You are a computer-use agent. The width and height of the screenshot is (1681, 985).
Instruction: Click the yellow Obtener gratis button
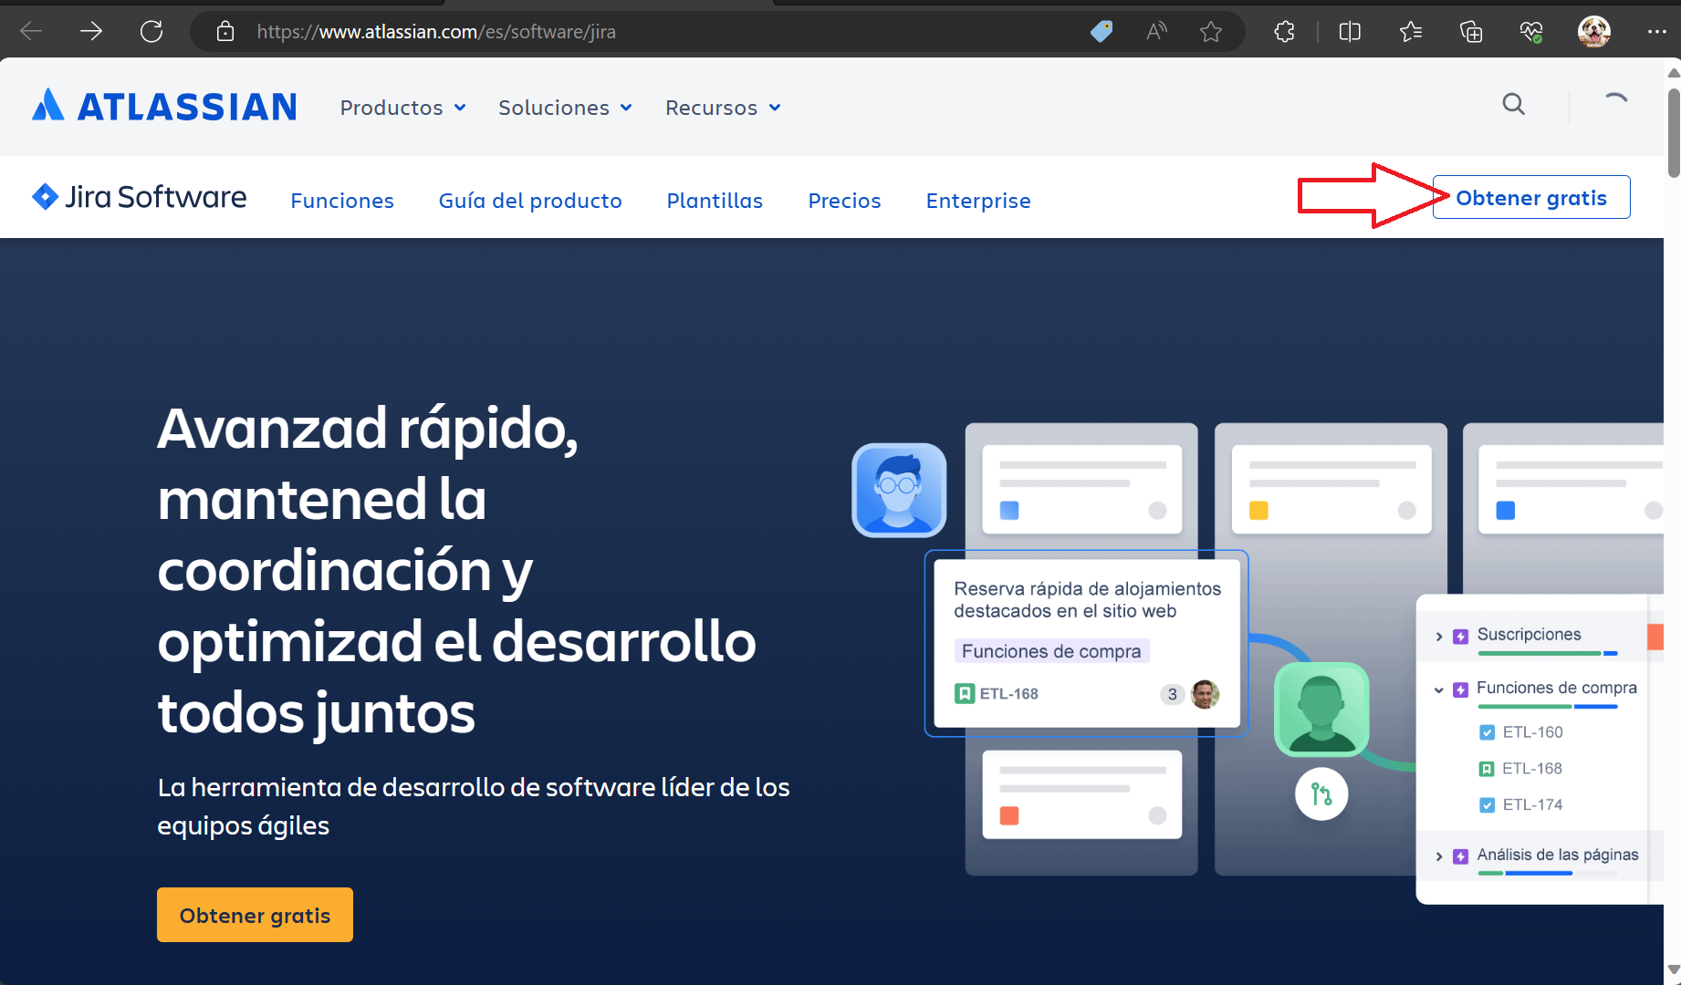(255, 915)
